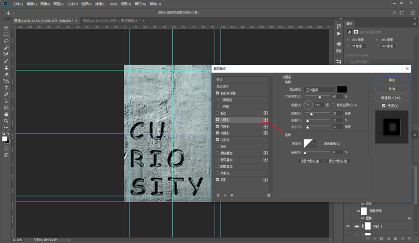
Task: Select the Hand tool
Action: pyautogui.click(x=6, y=114)
